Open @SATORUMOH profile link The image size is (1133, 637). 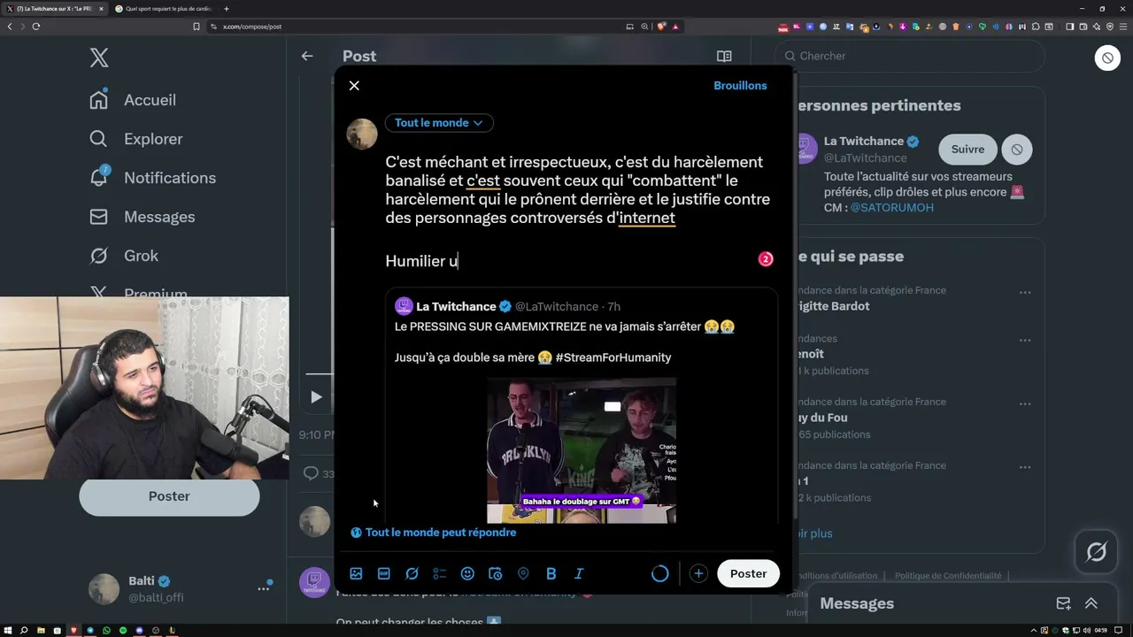coord(892,207)
